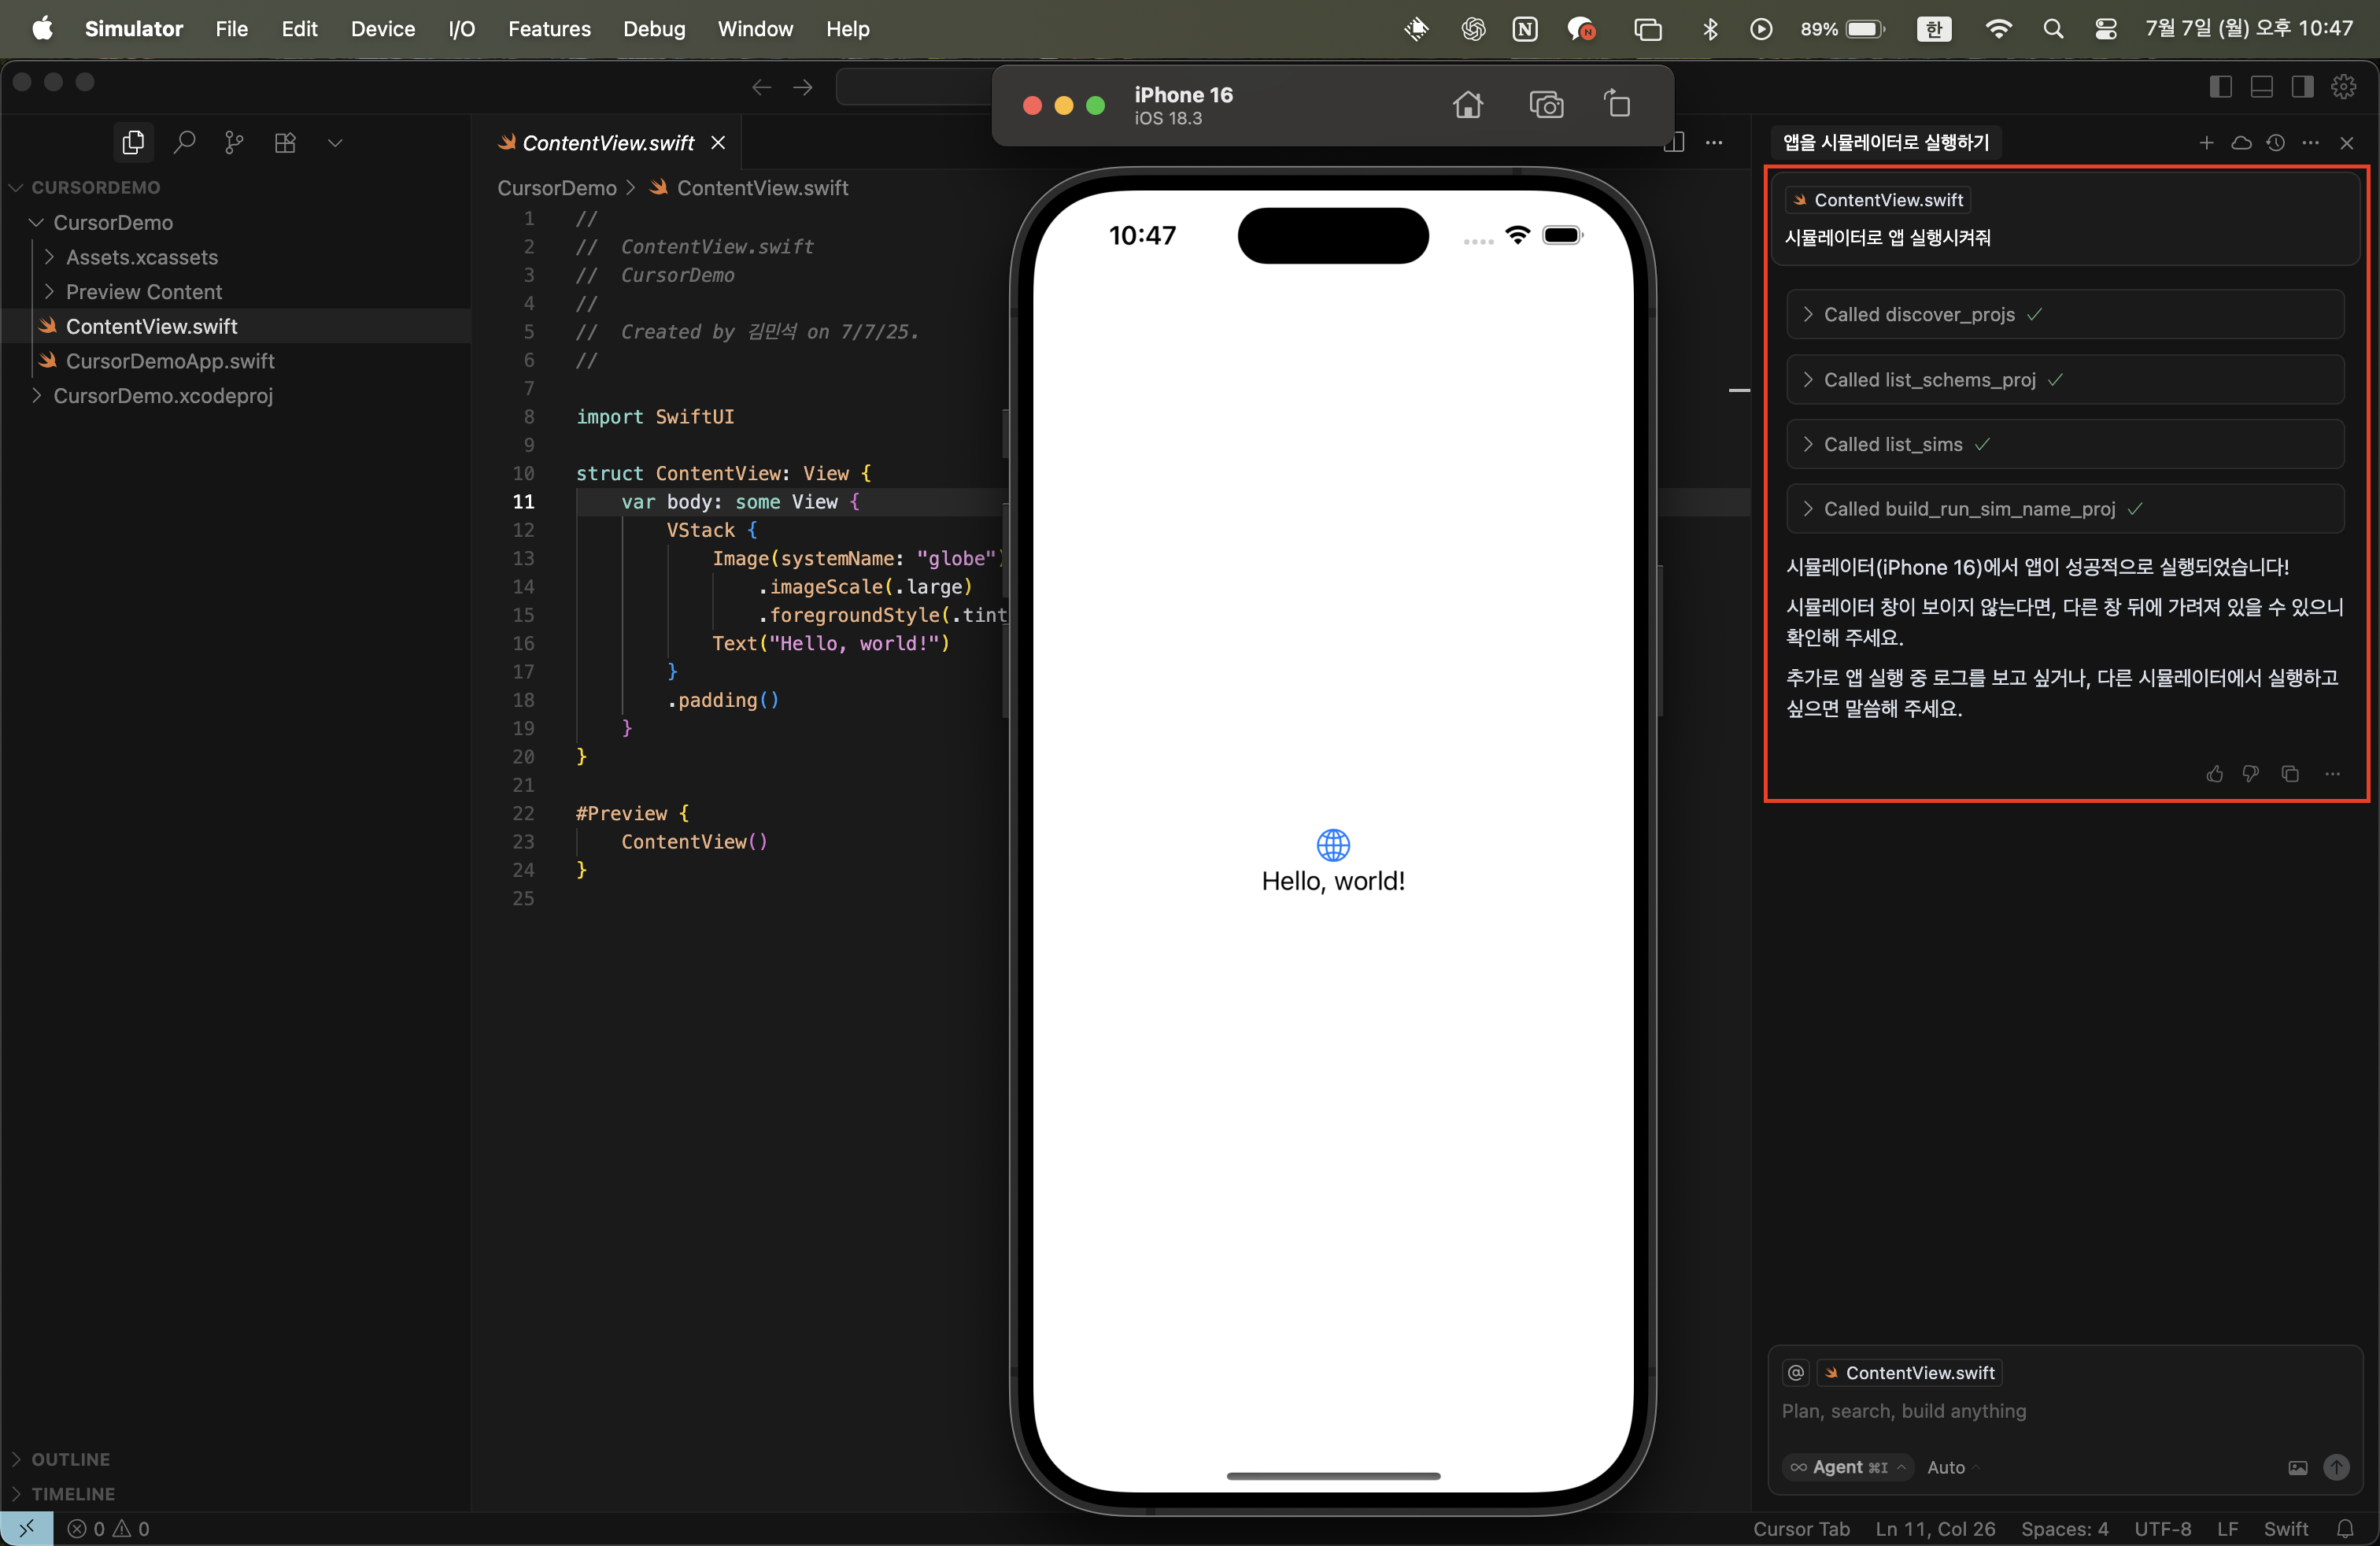Toggle the bottom panel layout button
Viewport: 2380px width, 1546px height.
click(x=2261, y=87)
